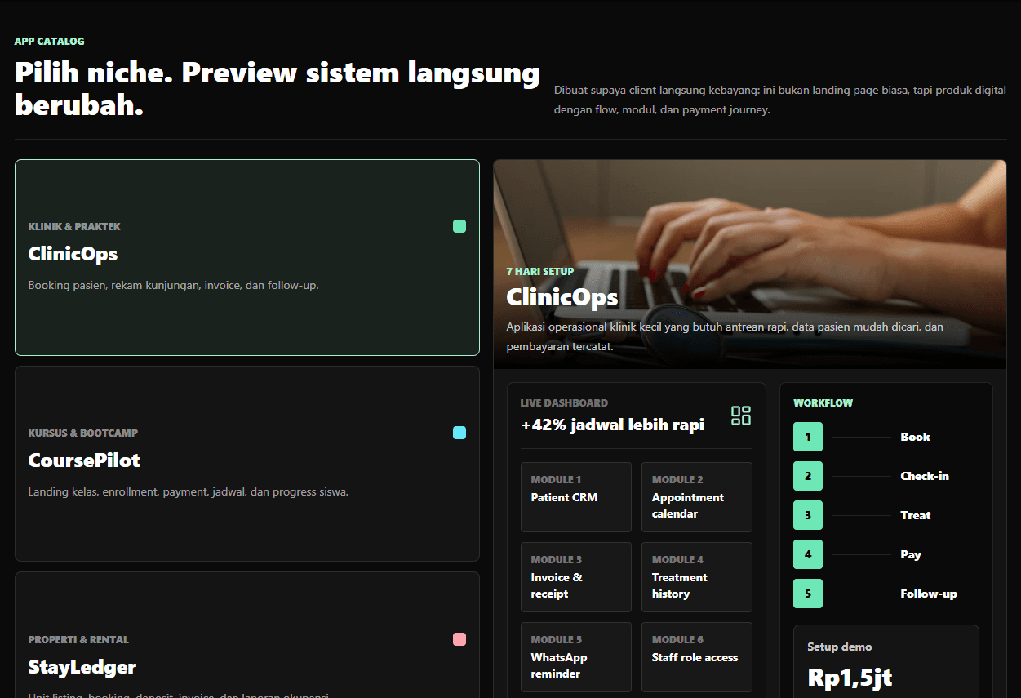The height and width of the screenshot is (698, 1021).
Task: Open Module 2 Appointment calendar tile
Action: click(x=697, y=497)
